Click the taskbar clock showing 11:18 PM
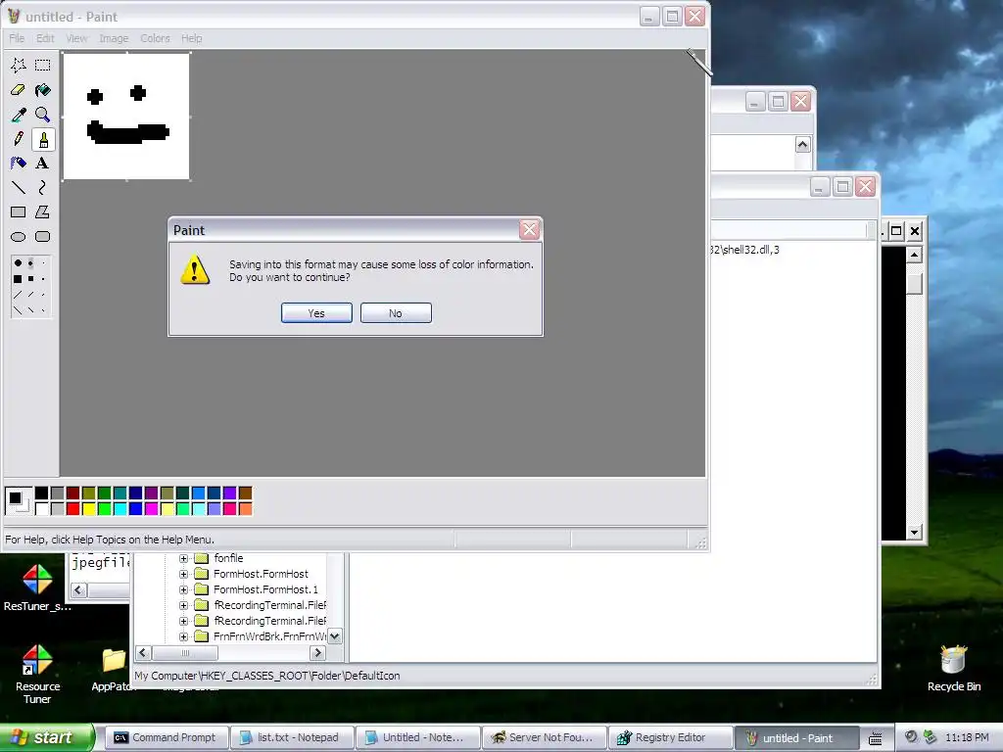The height and width of the screenshot is (752, 1003). click(x=967, y=738)
